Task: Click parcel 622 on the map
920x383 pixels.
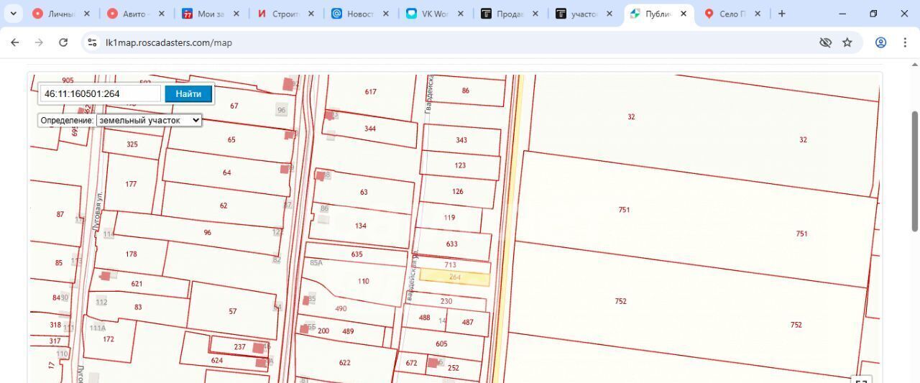Action: (x=345, y=363)
